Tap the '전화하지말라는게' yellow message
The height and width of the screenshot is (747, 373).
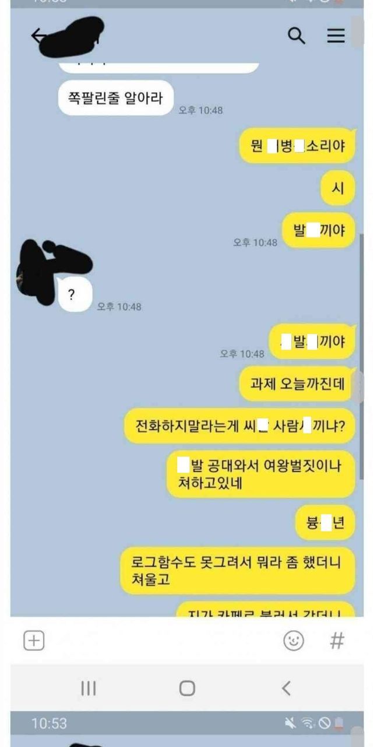tap(240, 425)
